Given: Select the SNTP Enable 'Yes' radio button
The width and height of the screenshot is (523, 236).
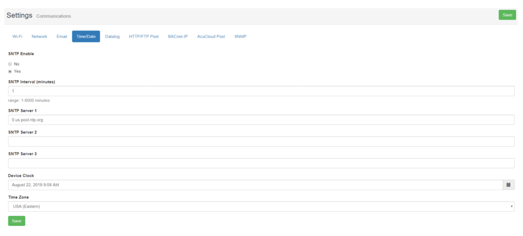Looking at the screenshot, I should coord(10,71).
